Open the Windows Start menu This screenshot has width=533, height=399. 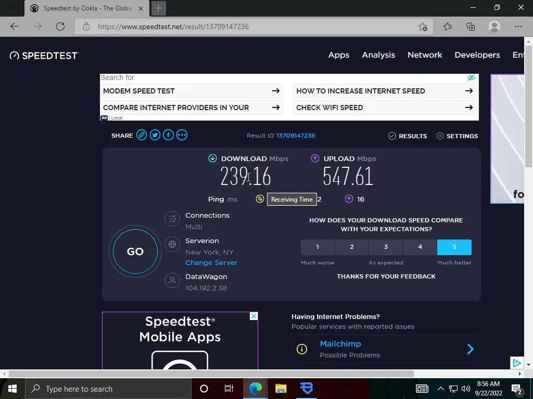pos(12,389)
